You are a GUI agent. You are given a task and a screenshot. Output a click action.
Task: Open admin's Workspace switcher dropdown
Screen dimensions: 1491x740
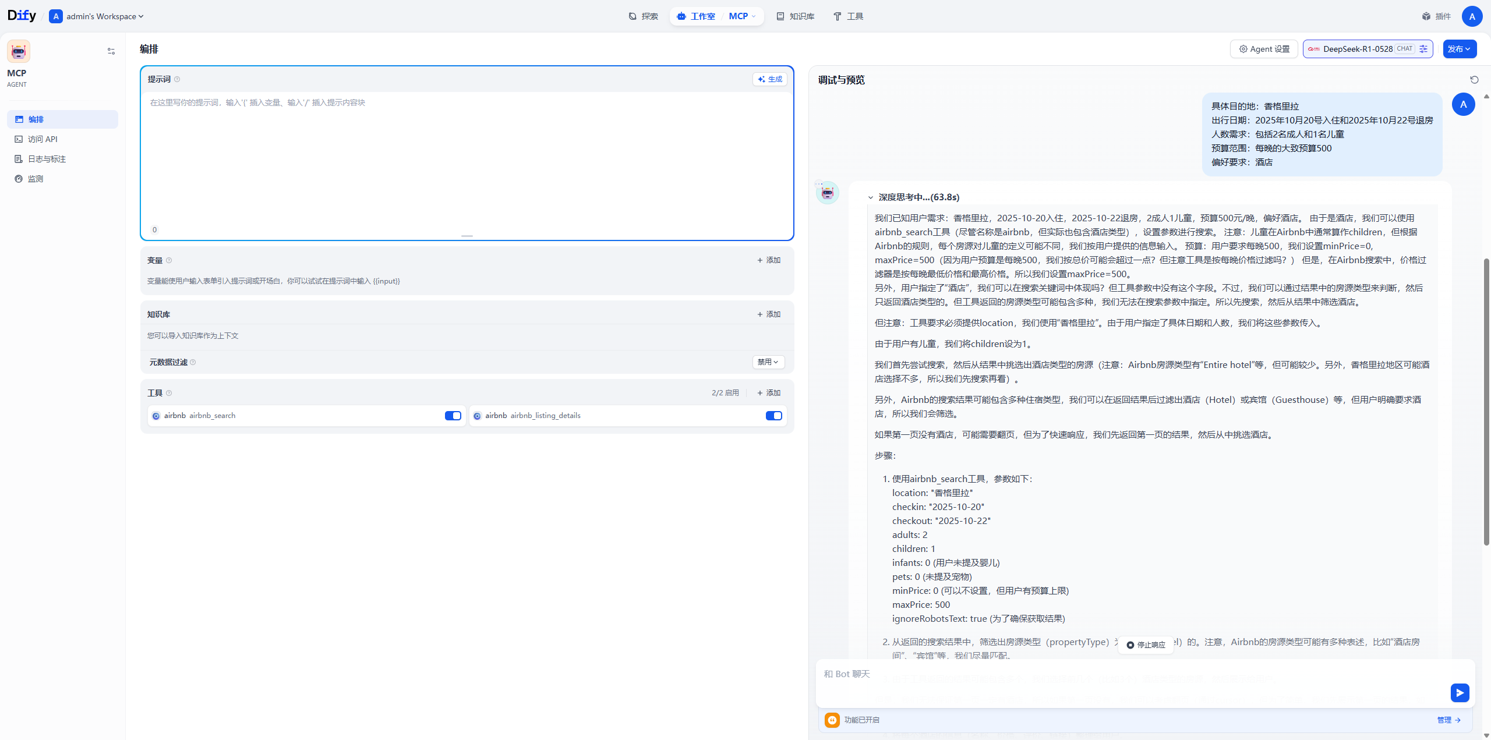99,16
